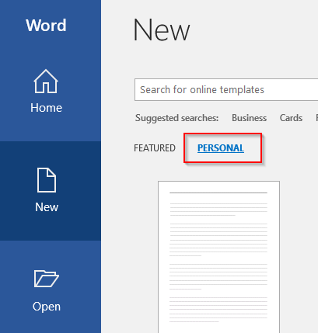Click the 'Suggested searches:' label

coord(176,118)
